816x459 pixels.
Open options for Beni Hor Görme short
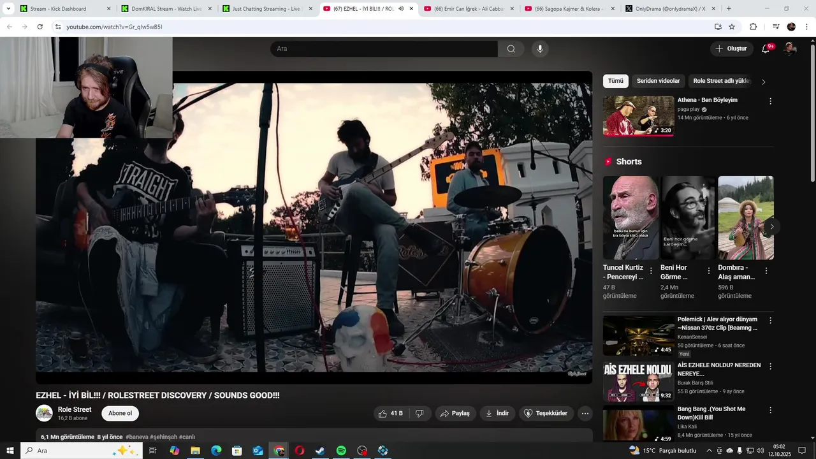[x=708, y=270]
